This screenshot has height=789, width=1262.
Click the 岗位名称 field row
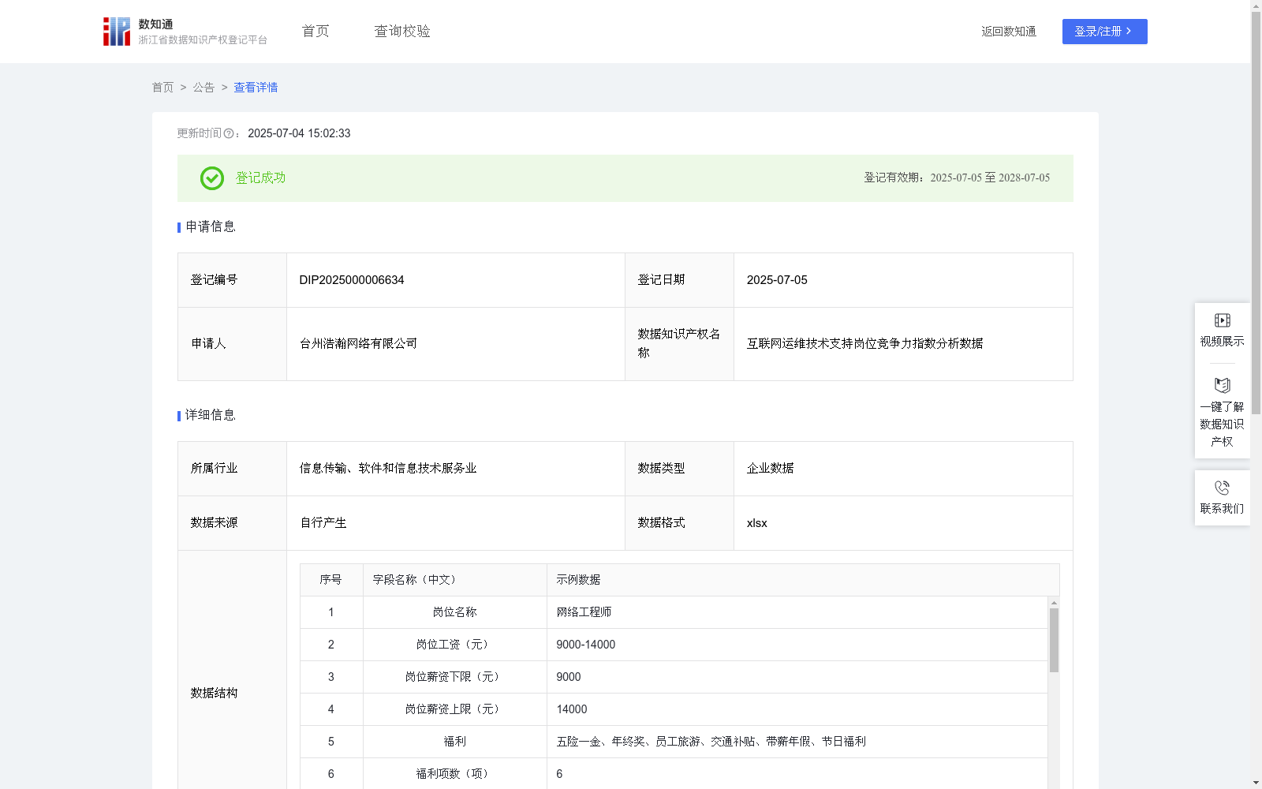(674, 612)
